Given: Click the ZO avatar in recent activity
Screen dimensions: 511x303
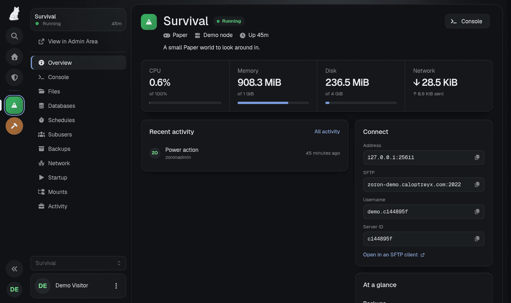Looking at the screenshot, I should [155, 153].
